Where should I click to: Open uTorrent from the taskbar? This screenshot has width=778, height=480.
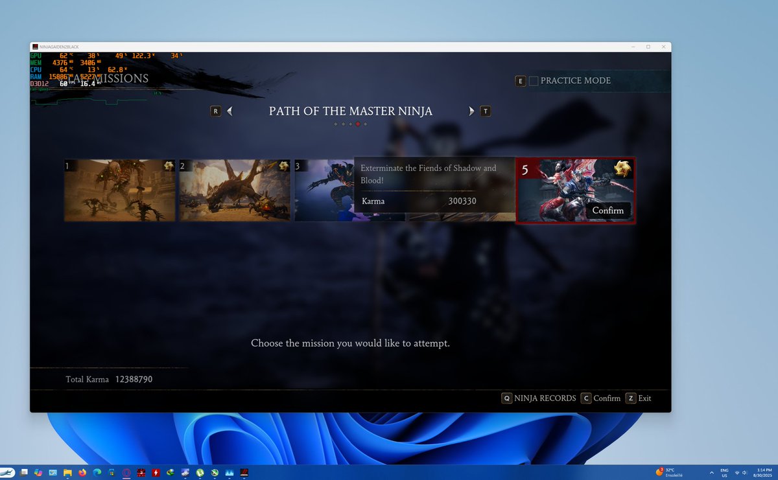coord(200,472)
